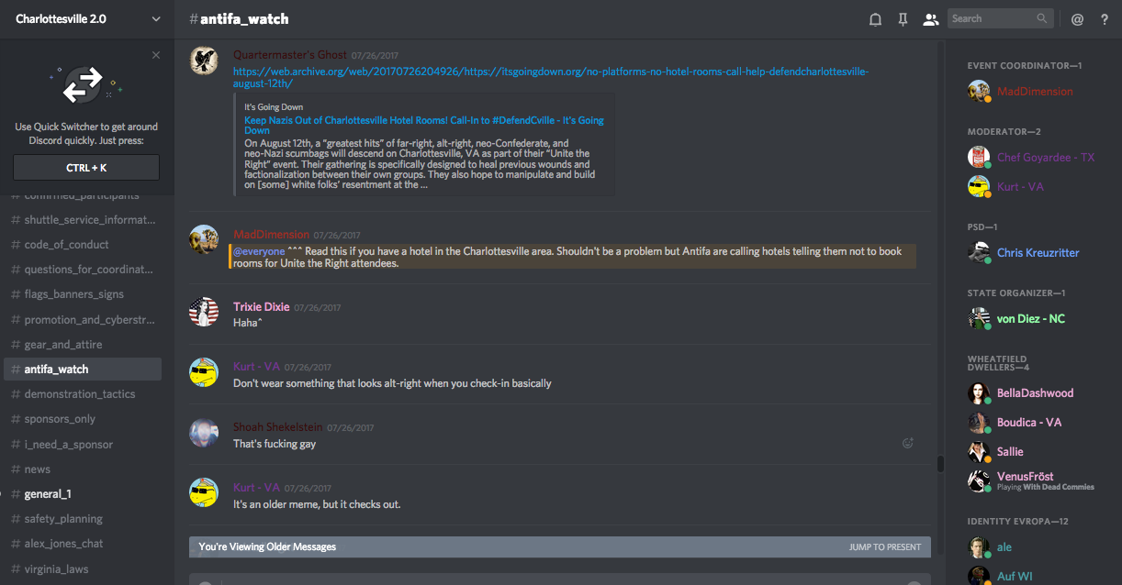1122x585 pixels.
Task: Click the search input field
Action: pyautogui.click(x=993, y=18)
